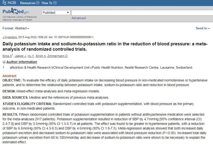Viewport: 213px width, 145px height.
Task: Open the J Hypertens journal link
Action: [x=10, y=37]
